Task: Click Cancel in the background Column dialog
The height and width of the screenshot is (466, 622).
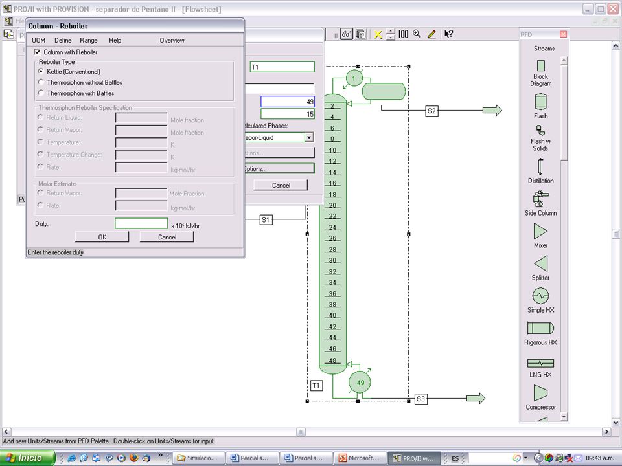Action: (x=281, y=185)
